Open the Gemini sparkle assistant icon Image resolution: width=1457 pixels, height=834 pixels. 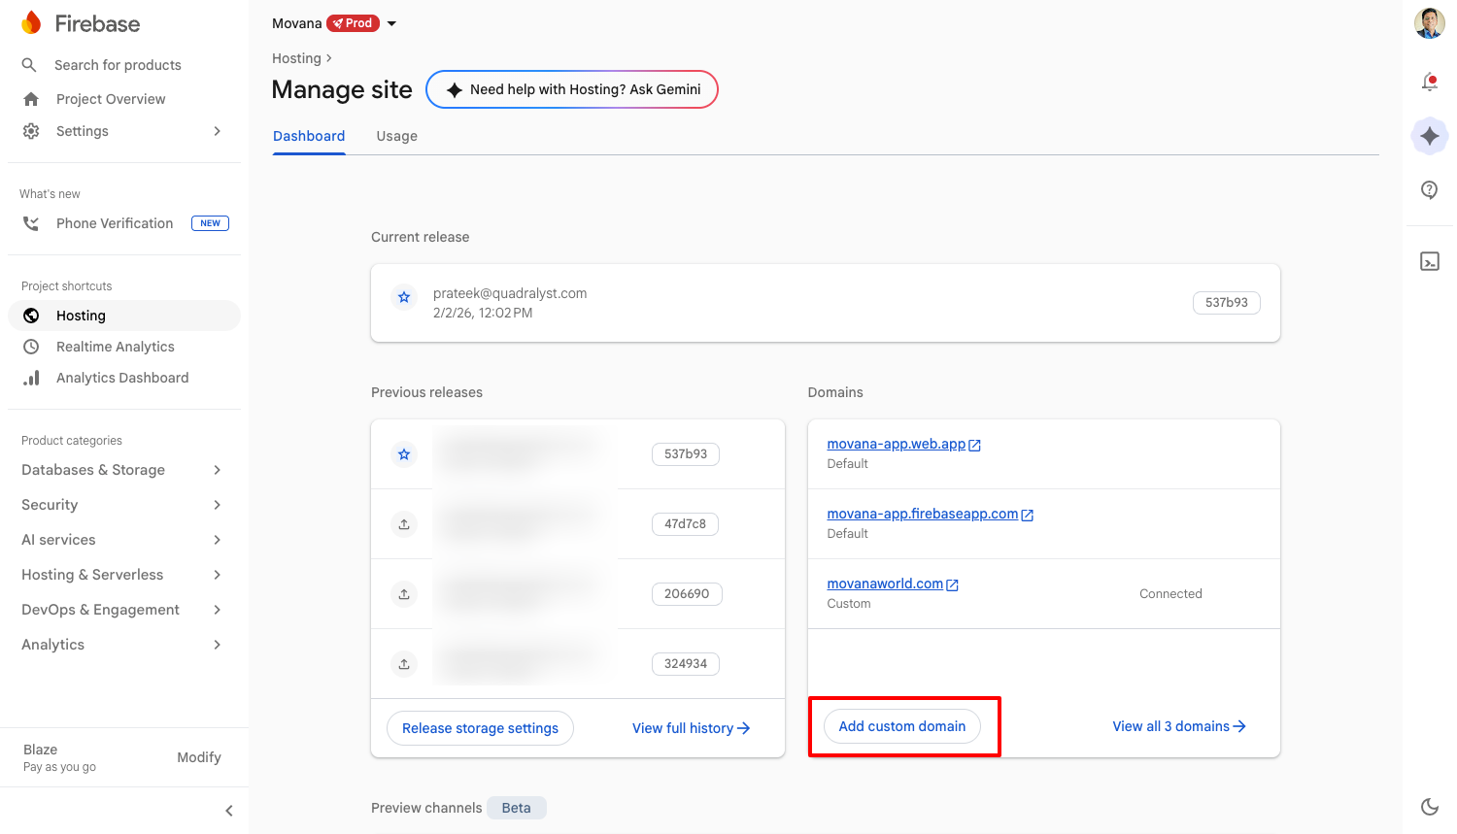(1429, 136)
